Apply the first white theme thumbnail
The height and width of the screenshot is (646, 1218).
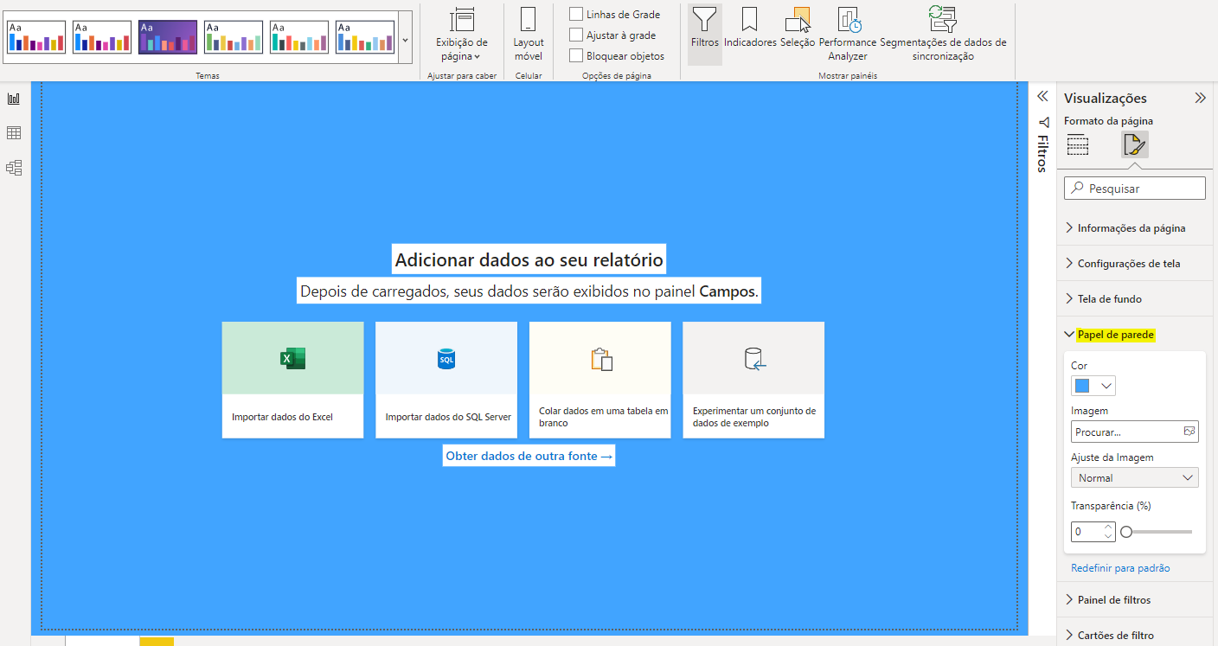point(36,37)
